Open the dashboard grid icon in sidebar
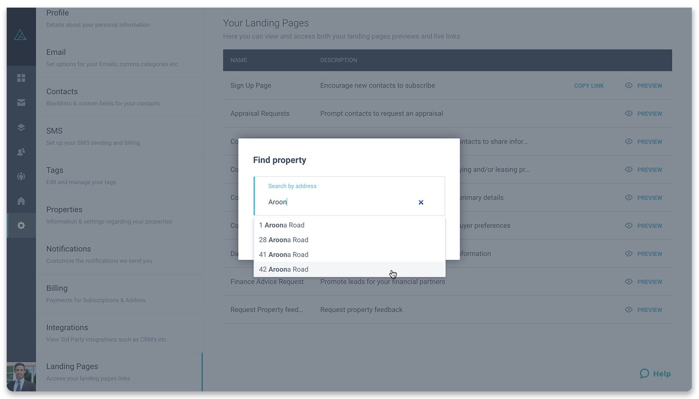 21,78
